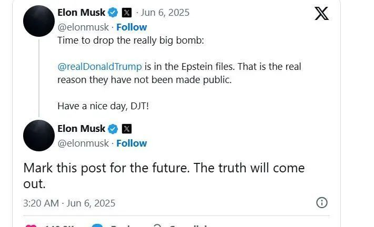Click the lower tweet's "Elon Musk" display name

tap(81, 129)
